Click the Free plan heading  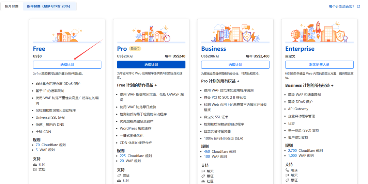click(x=39, y=49)
